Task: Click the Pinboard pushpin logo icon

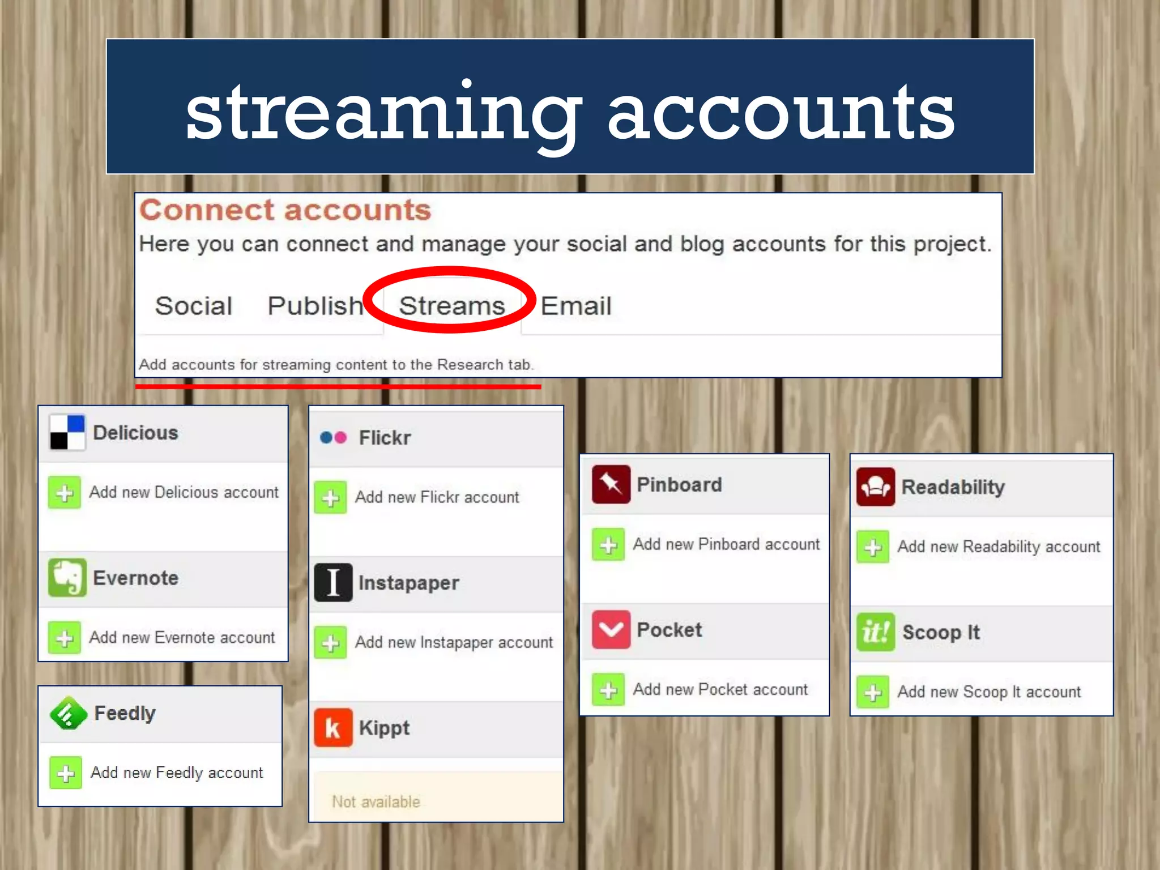Action: point(611,484)
